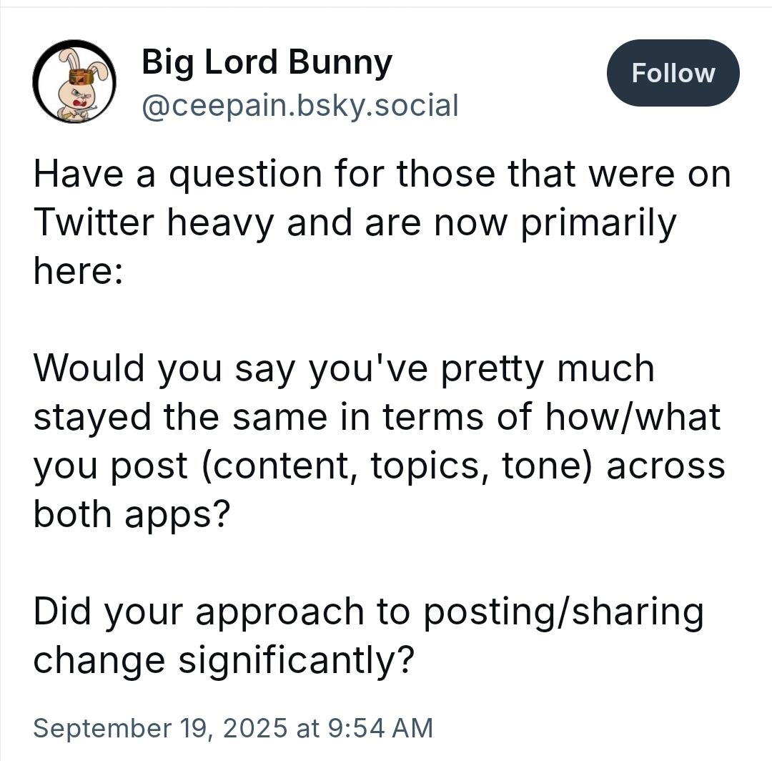
Task: Click the @ceepain.bsky.social handle
Action: (300, 106)
